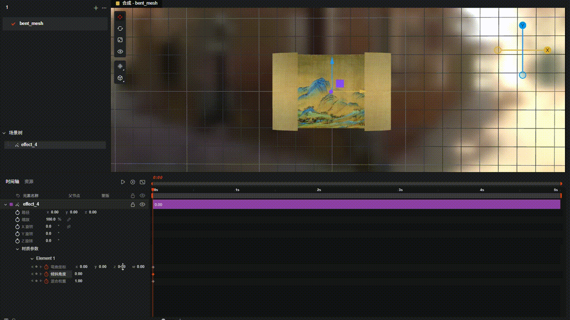This screenshot has width=570, height=320.
Task: Add keyframe diamond for 弯曲坐标 row
Action: point(37,267)
